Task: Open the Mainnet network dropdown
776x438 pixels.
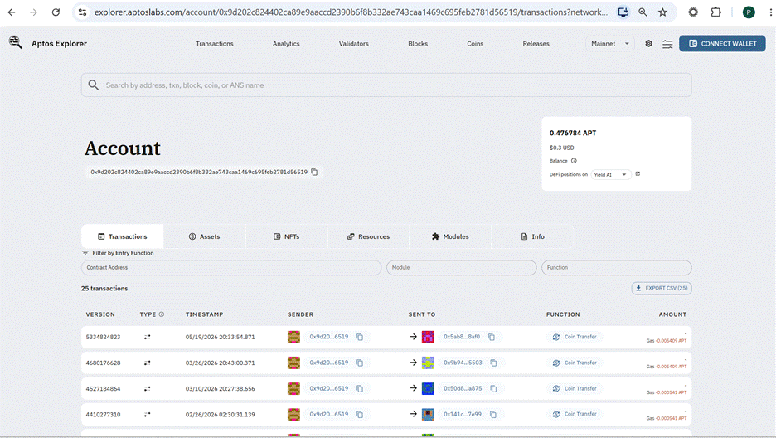Action: point(609,44)
